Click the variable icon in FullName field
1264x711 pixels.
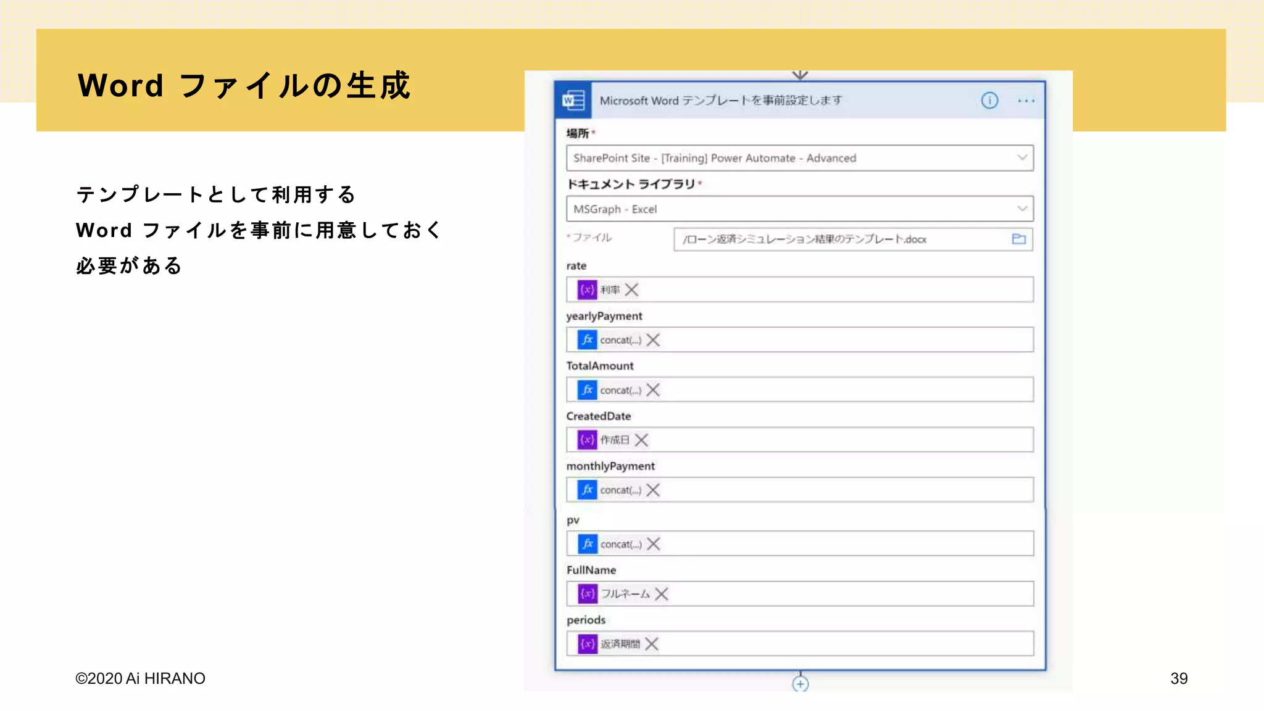(x=588, y=594)
